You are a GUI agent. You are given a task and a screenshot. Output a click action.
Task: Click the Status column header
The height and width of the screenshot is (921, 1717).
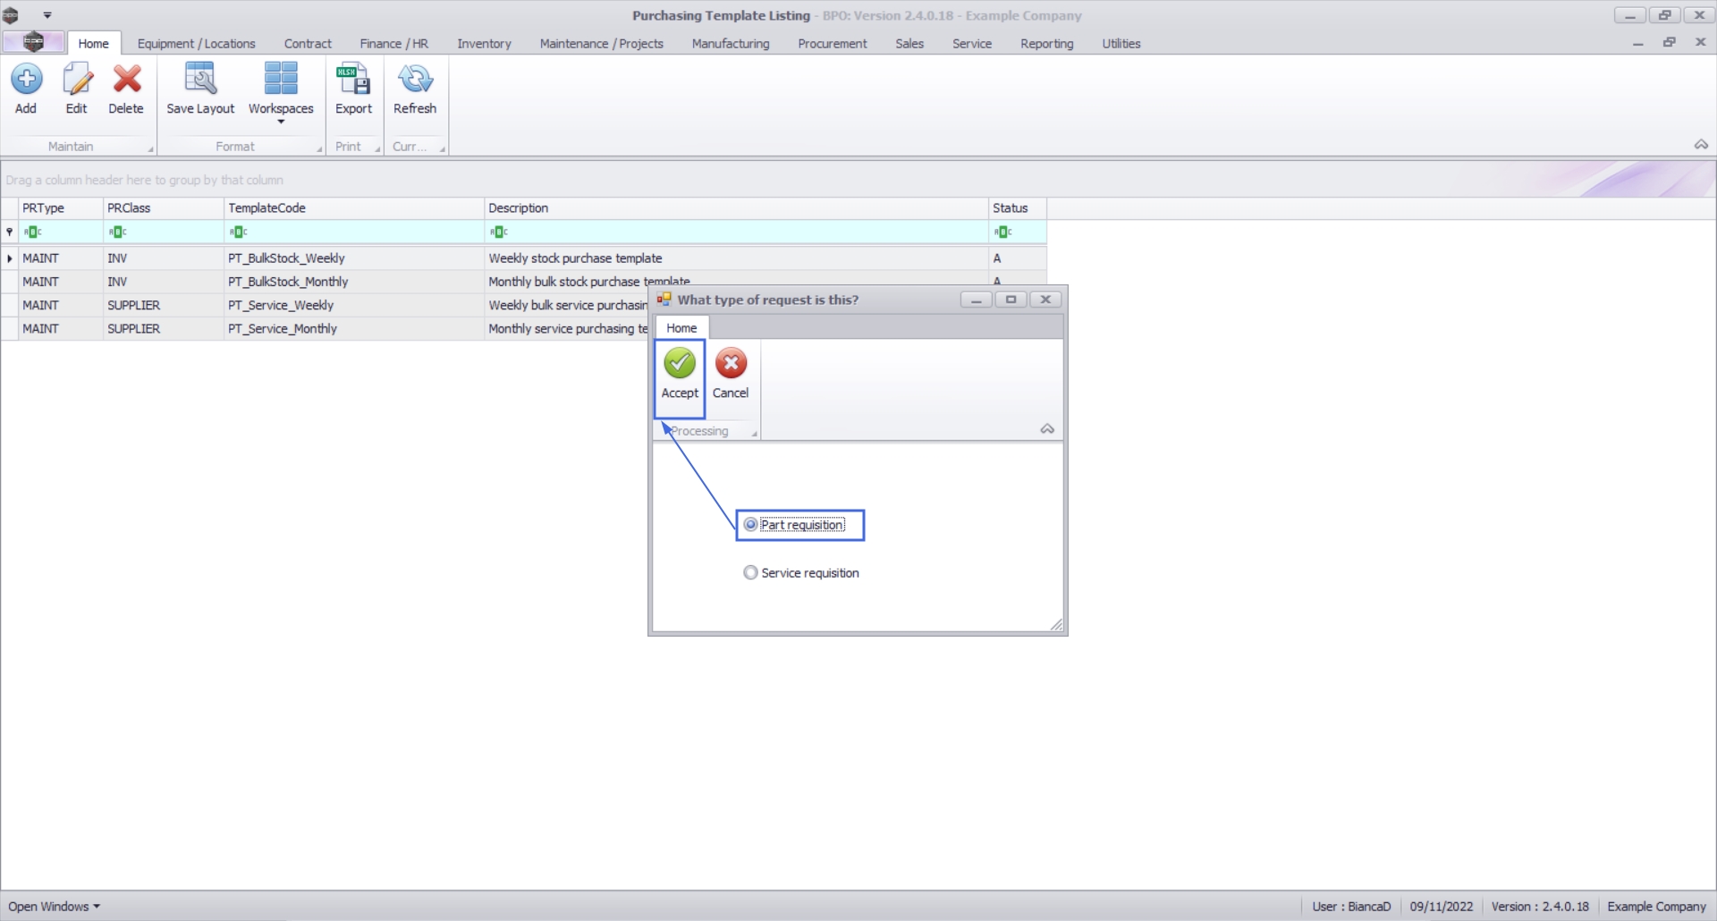(x=1017, y=208)
